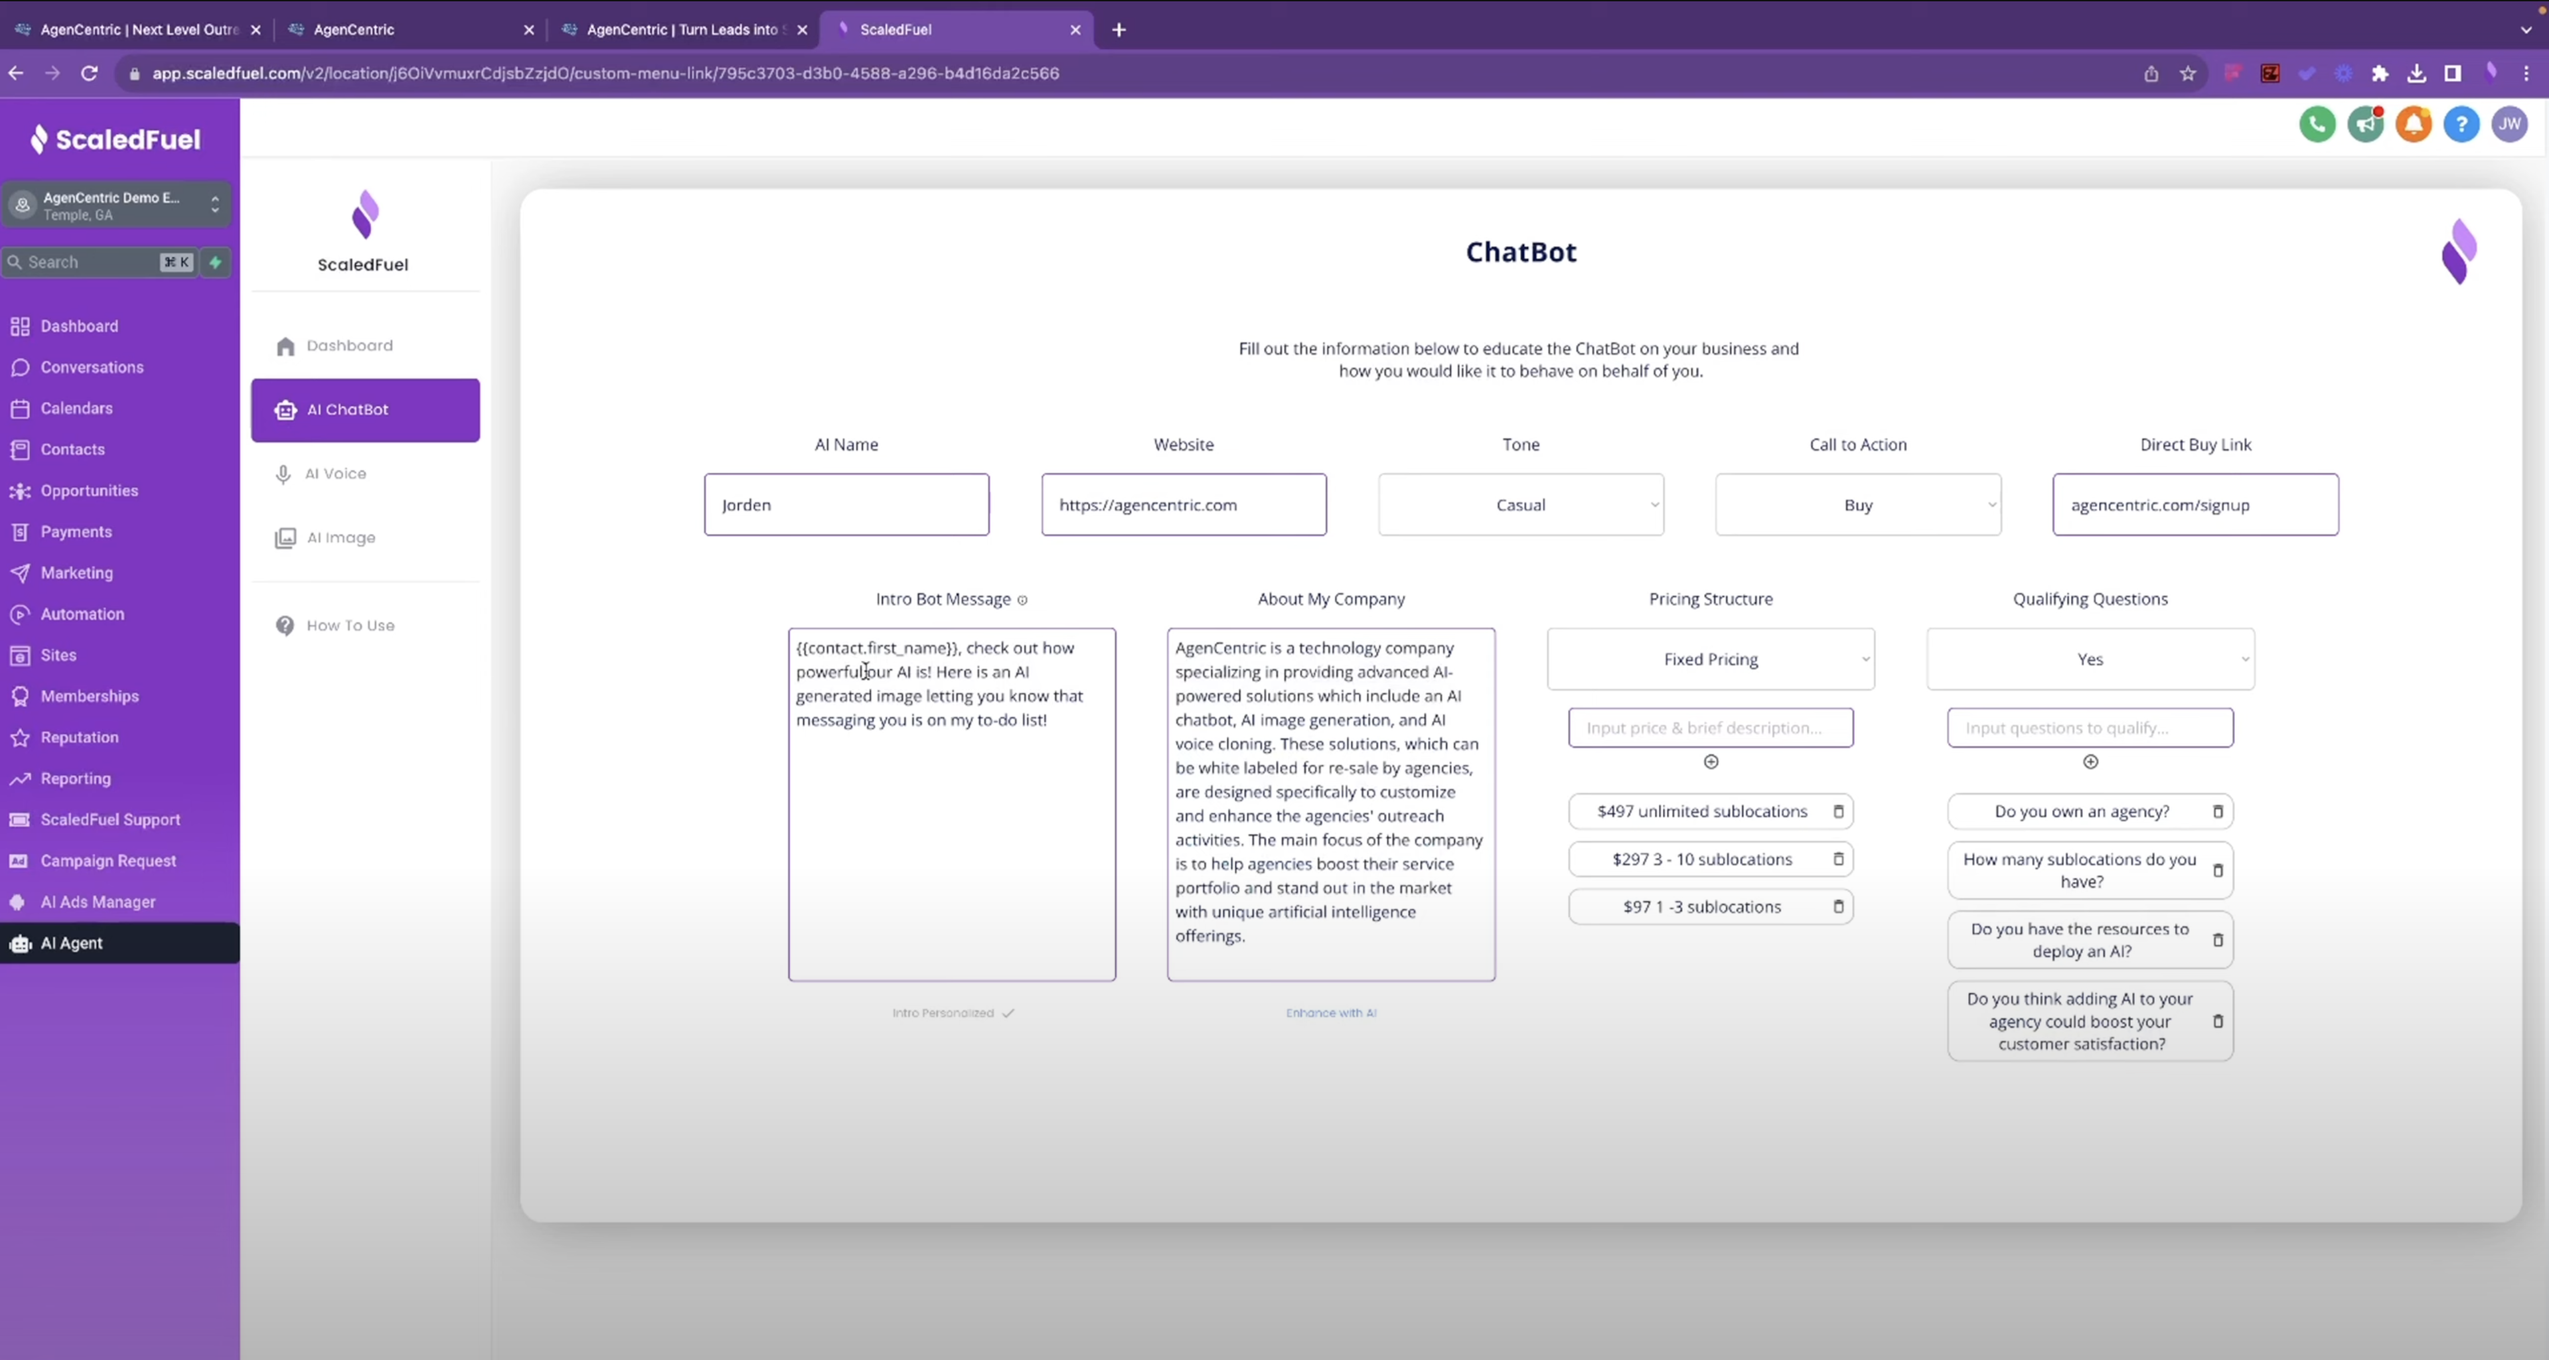Open How To Use guide
This screenshot has height=1360, width=2549.
click(349, 624)
